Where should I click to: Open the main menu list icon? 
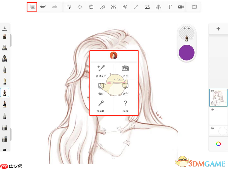point(33,7)
